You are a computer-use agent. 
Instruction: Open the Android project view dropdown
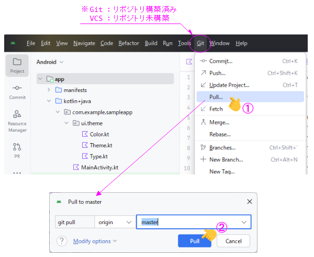[x=50, y=62]
